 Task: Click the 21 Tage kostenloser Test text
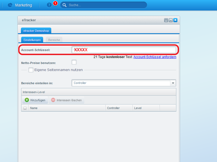(x=113, y=57)
